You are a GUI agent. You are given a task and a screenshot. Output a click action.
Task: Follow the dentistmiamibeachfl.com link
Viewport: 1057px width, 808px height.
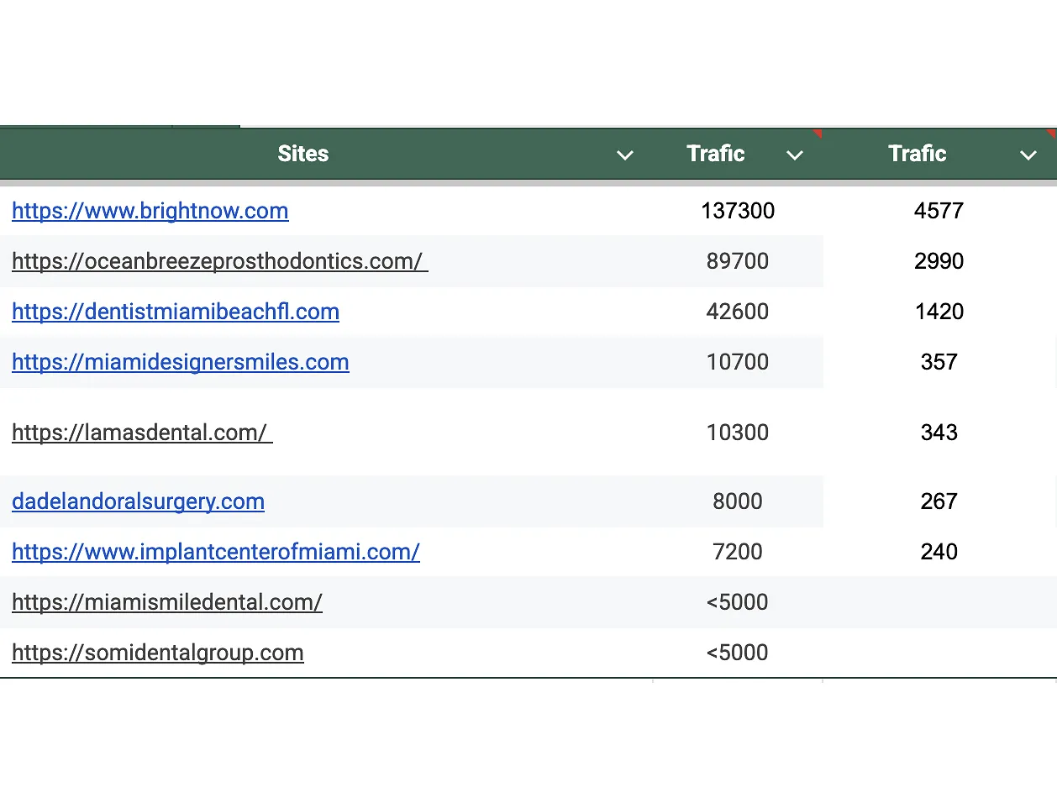coord(176,312)
